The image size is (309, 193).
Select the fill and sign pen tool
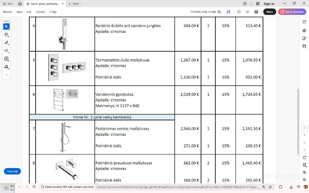tap(6, 67)
